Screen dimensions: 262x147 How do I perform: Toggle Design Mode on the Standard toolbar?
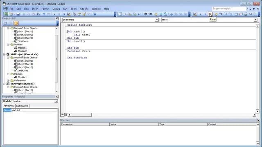point(69,14)
